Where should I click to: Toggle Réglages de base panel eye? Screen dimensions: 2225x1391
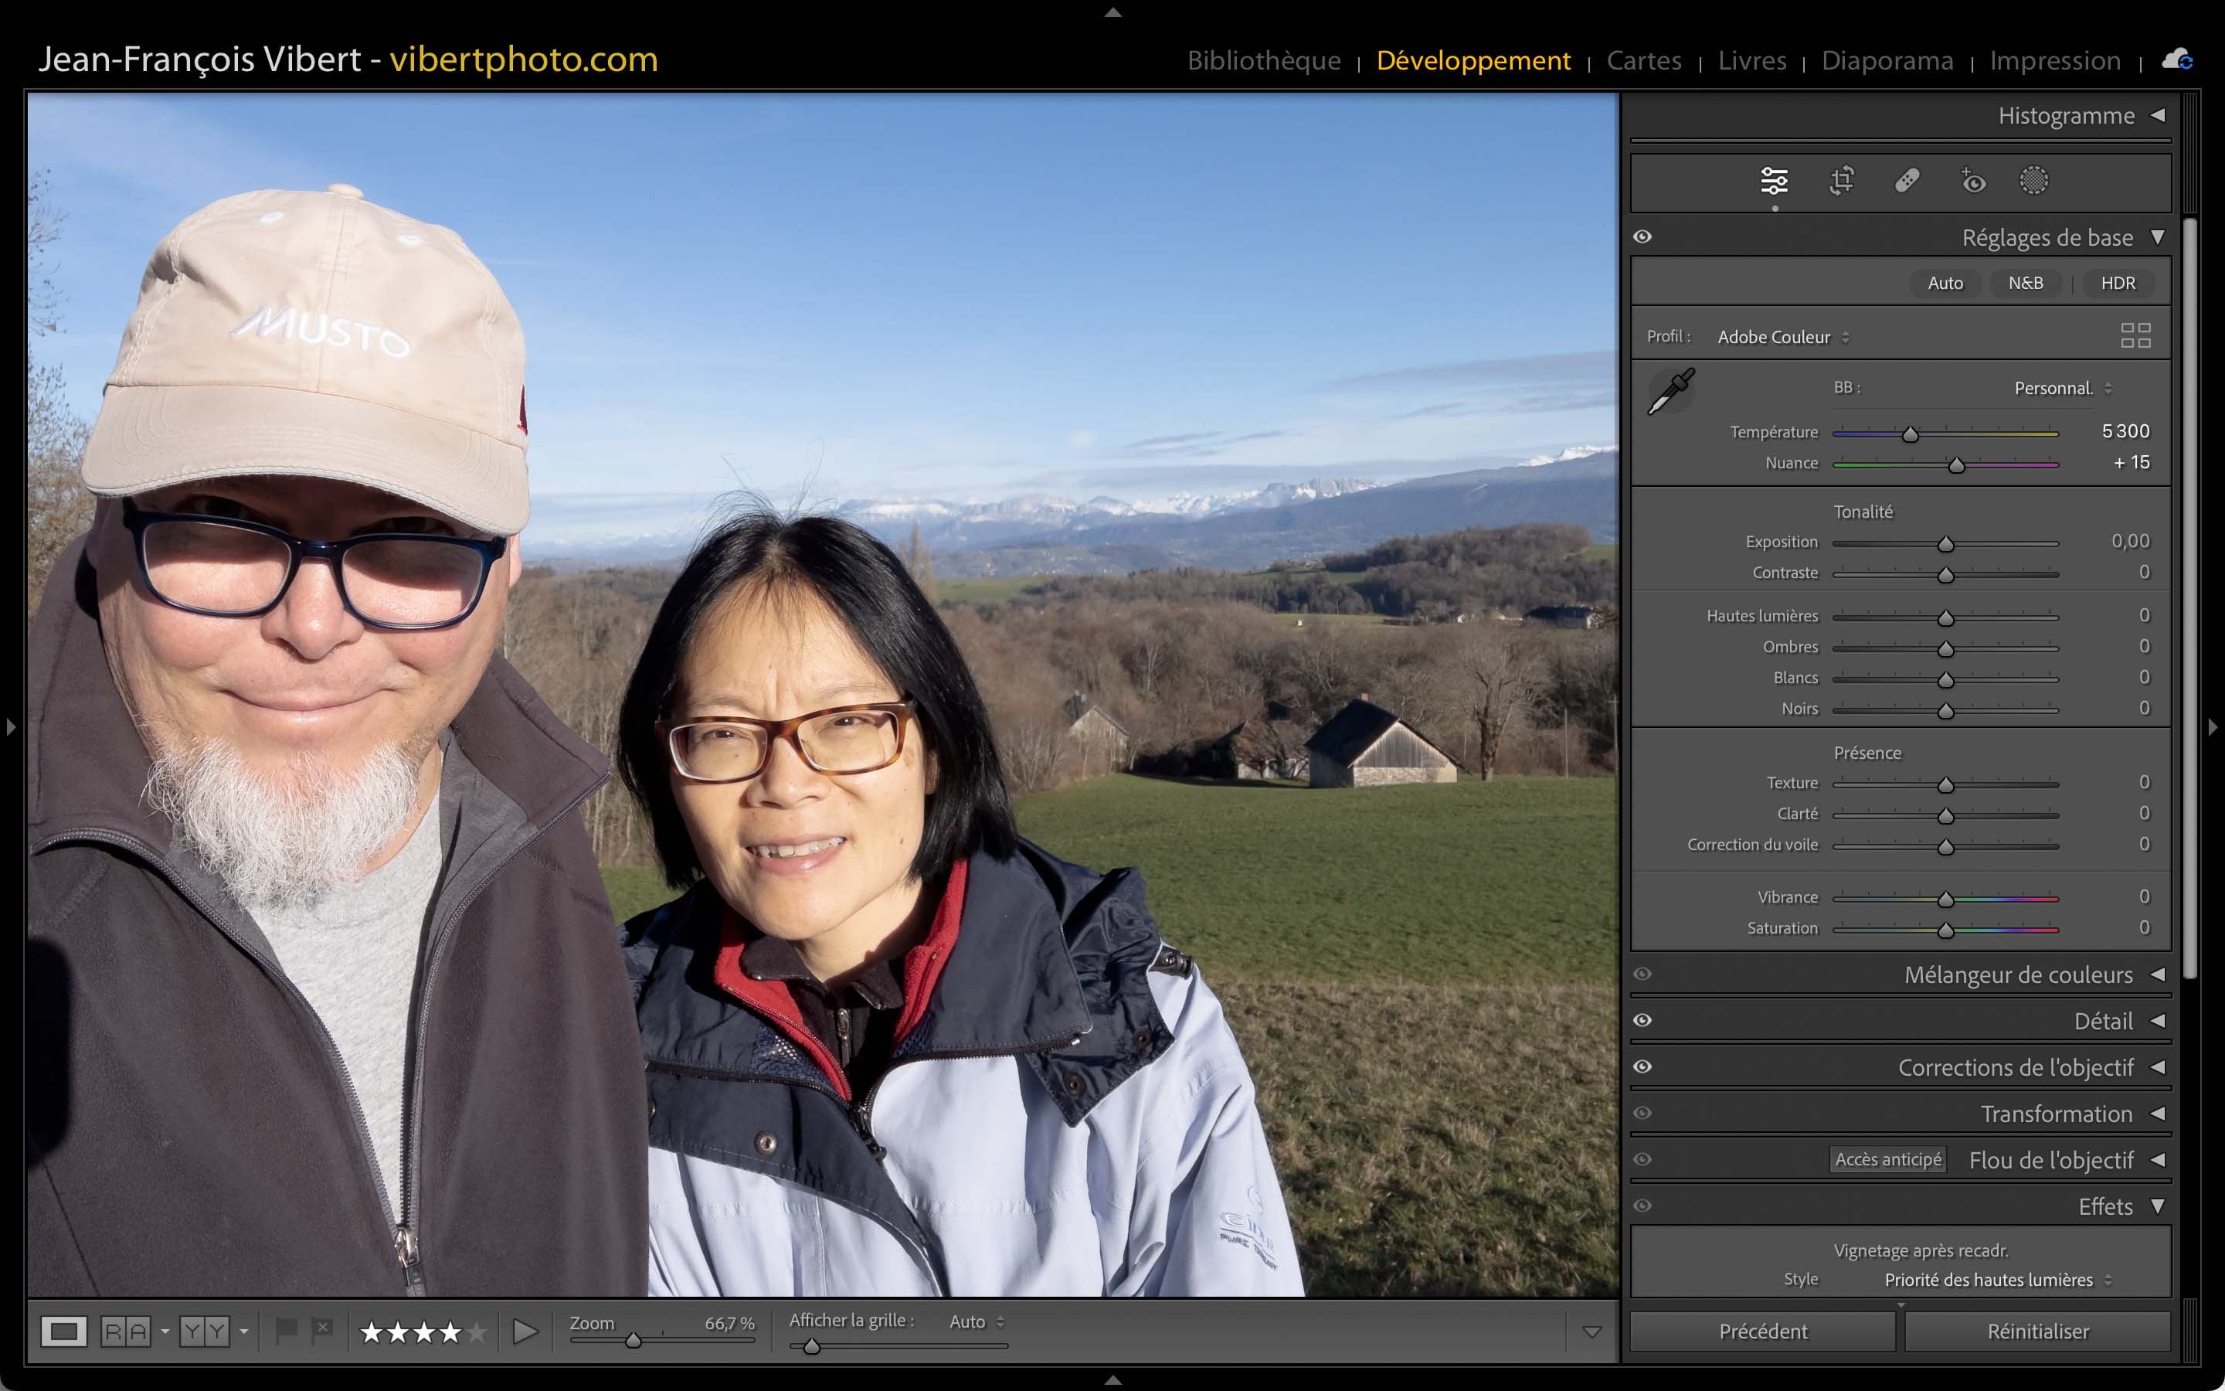point(1643,237)
